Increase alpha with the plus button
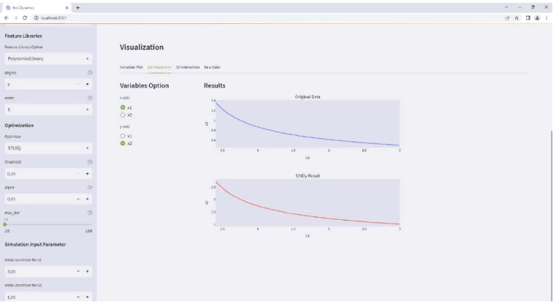 [x=87, y=199]
